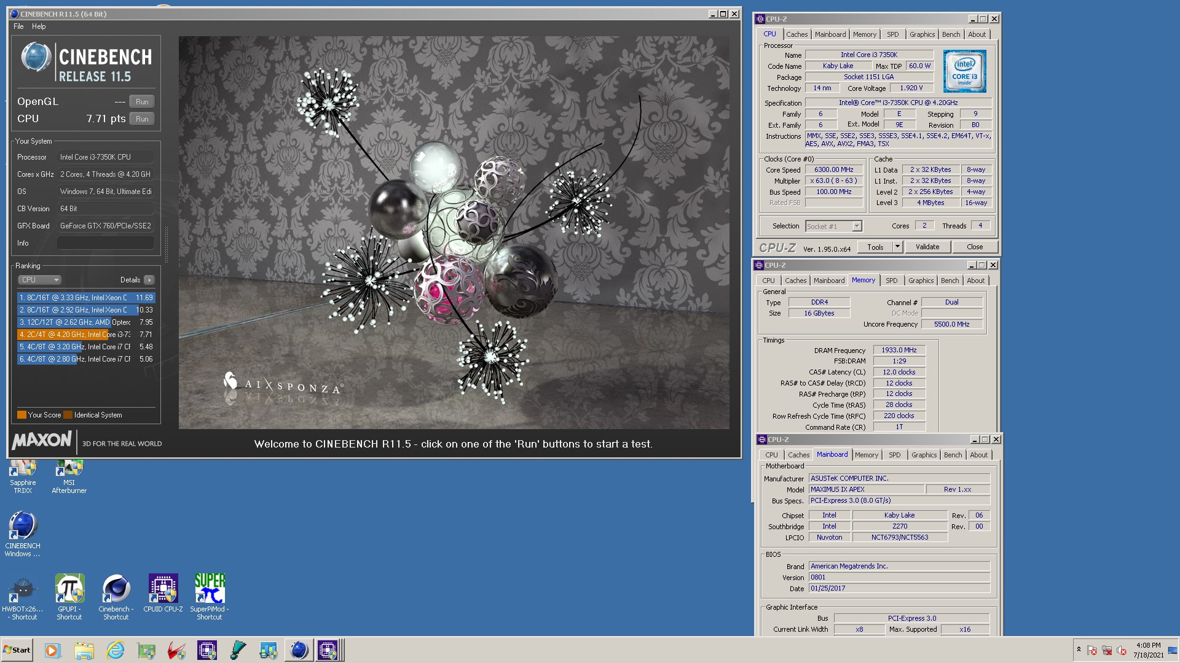
Task: Open the File menu in Cinebench
Action: point(18,26)
